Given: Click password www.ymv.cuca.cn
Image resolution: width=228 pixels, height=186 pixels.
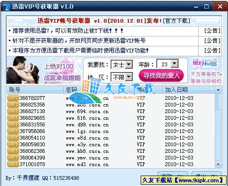Looking at the screenshot, I should click(87, 158).
